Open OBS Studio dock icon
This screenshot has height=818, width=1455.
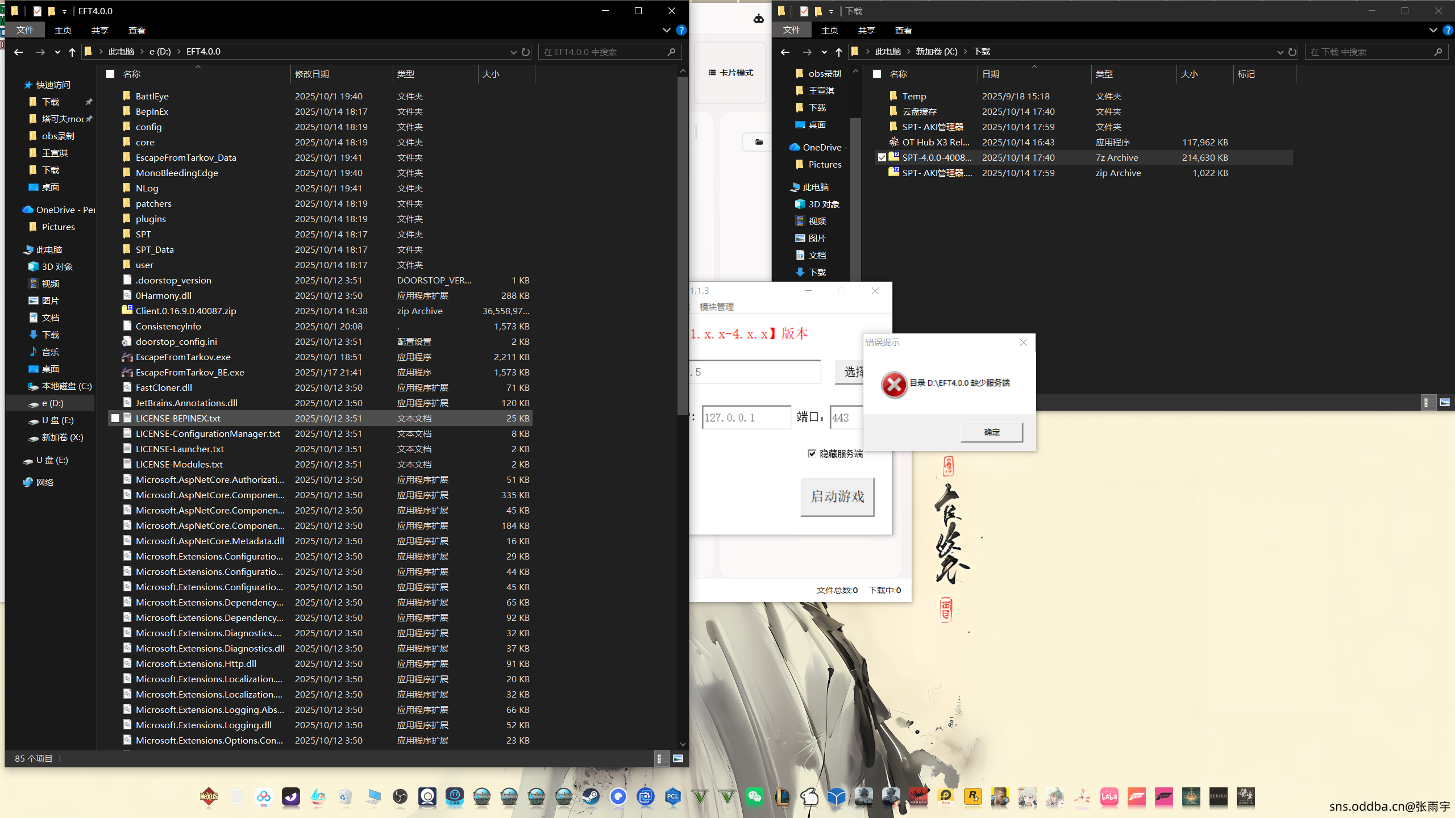(400, 797)
